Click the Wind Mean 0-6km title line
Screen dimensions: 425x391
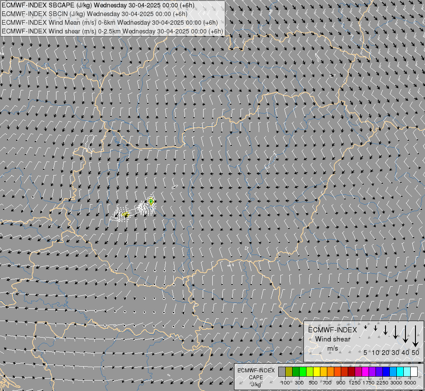click(110, 23)
